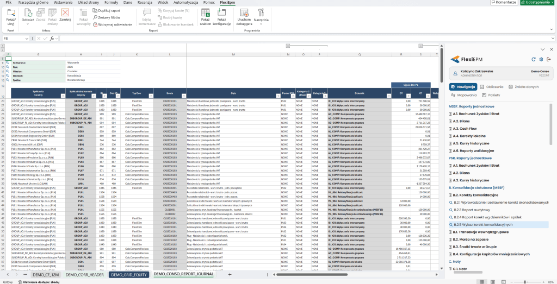Open Zestawy filtrów with the magnifier icon

(95, 17)
